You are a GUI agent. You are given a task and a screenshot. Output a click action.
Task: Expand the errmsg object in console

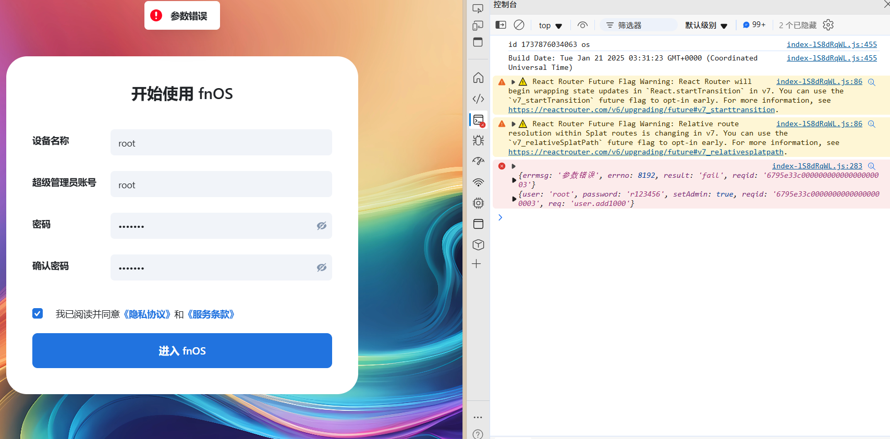[514, 180]
